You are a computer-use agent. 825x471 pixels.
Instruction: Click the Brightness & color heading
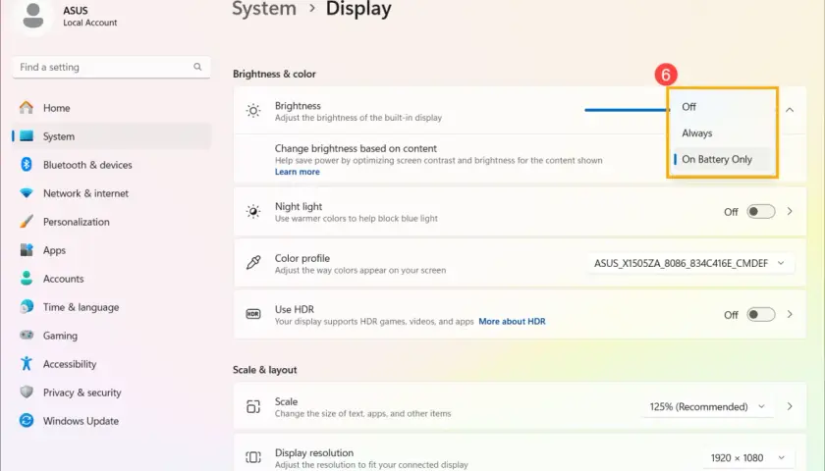tap(274, 75)
